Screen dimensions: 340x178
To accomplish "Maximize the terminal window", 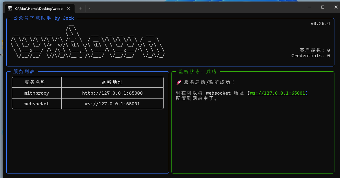I will pos(323,7).
